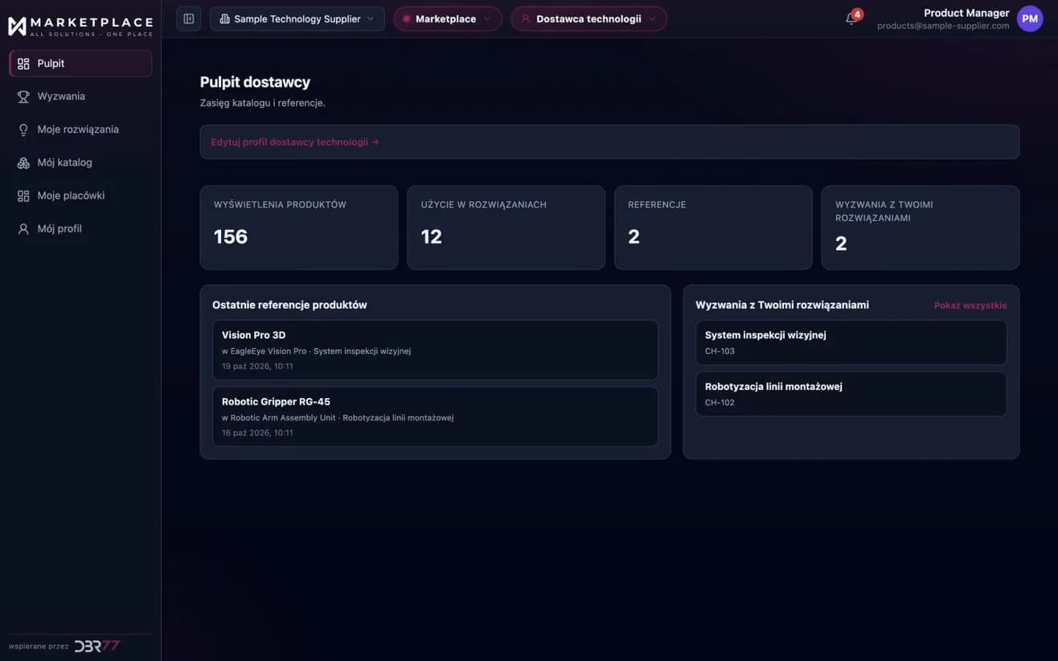Open Mój profil page

80,228
